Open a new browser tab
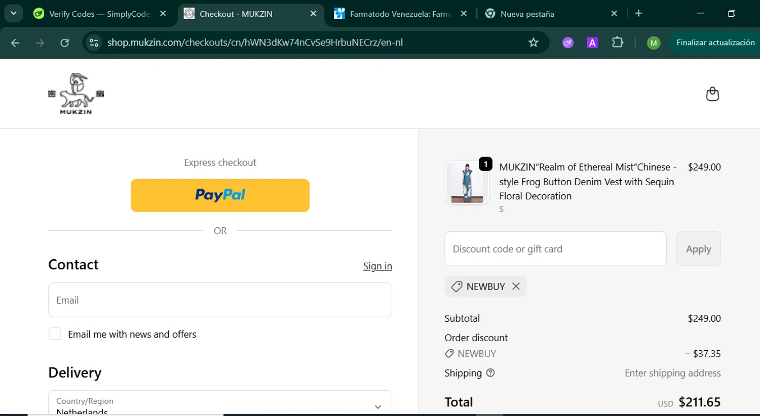The width and height of the screenshot is (760, 416). [x=638, y=14]
